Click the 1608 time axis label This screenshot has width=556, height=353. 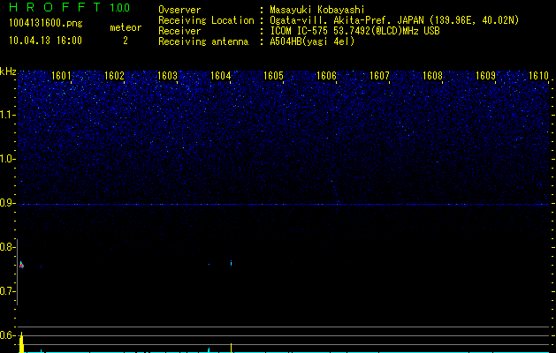tap(433, 76)
